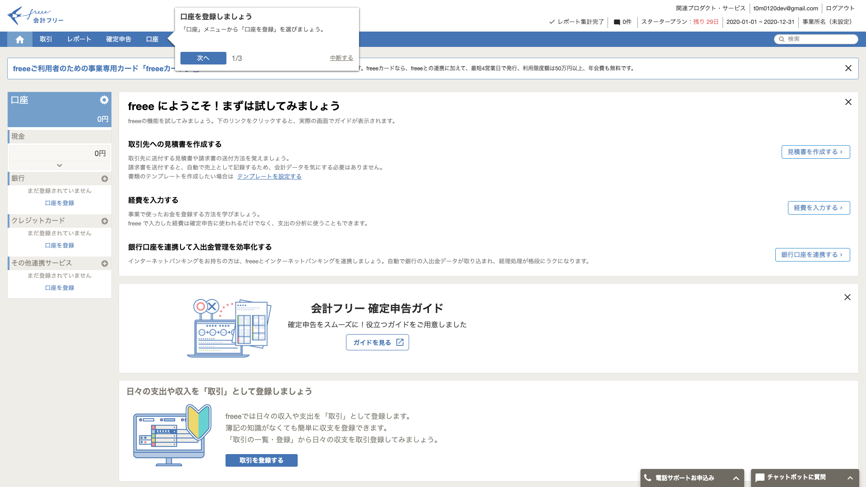Expand the 現金 balance chevron
The width and height of the screenshot is (866, 487).
pyautogui.click(x=60, y=165)
